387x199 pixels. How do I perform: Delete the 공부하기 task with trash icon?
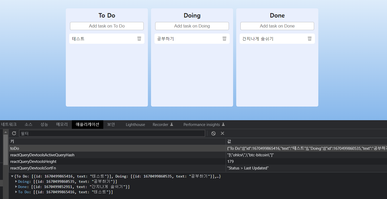(224, 39)
